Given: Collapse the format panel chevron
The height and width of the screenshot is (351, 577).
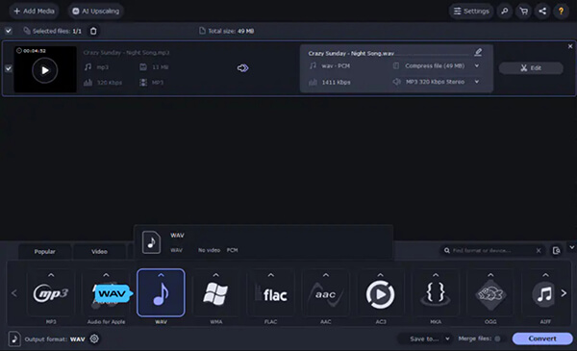Looking at the screenshot, I should 572,247.
